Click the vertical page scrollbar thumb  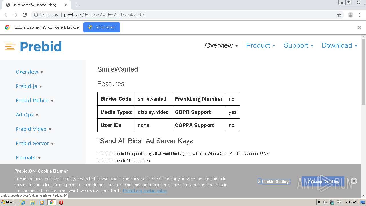click(364, 72)
